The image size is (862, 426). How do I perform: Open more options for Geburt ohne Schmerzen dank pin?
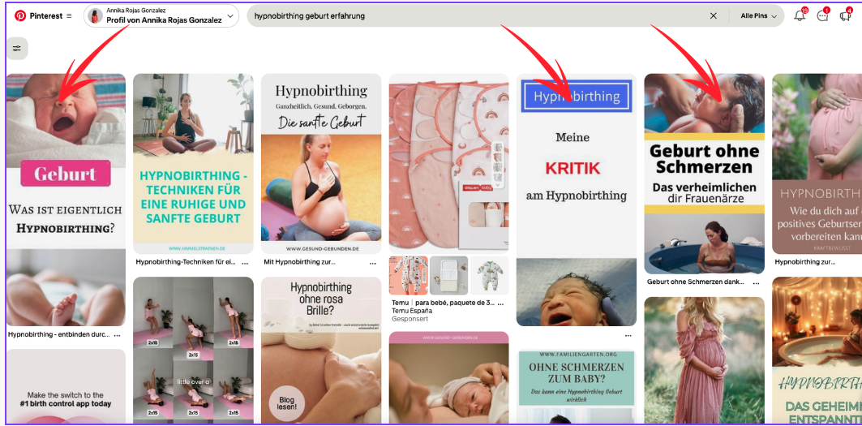[x=756, y=282]
